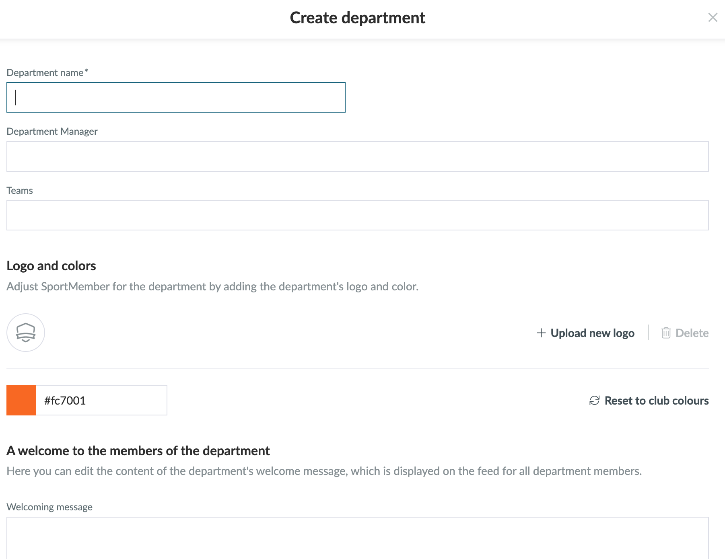Click the refresh icon beside Reset to club colours
This screenshot has width=725, height=559.
(x=594, y=401)
